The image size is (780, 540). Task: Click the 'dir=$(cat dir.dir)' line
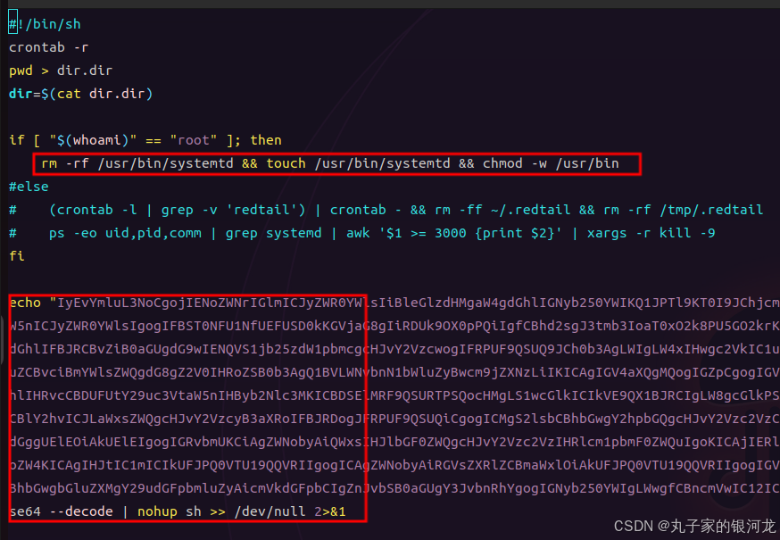click(x=80, y=94)
